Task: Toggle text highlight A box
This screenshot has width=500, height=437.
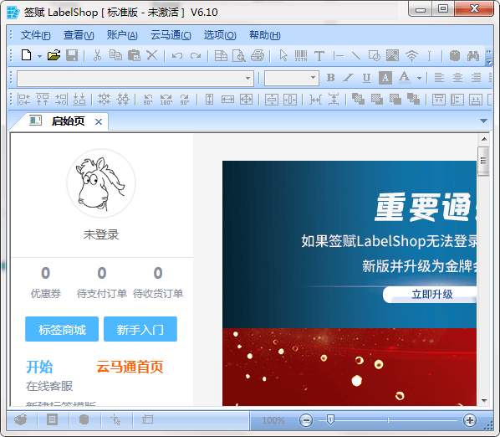Action: pyautogui.click(x=385, y=78)
